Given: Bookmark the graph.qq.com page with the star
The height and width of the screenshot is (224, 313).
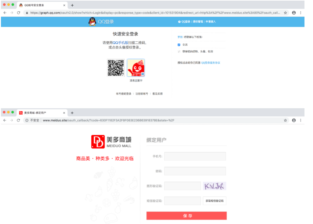Looking at the screenshot, I should (x=286, y=13).
